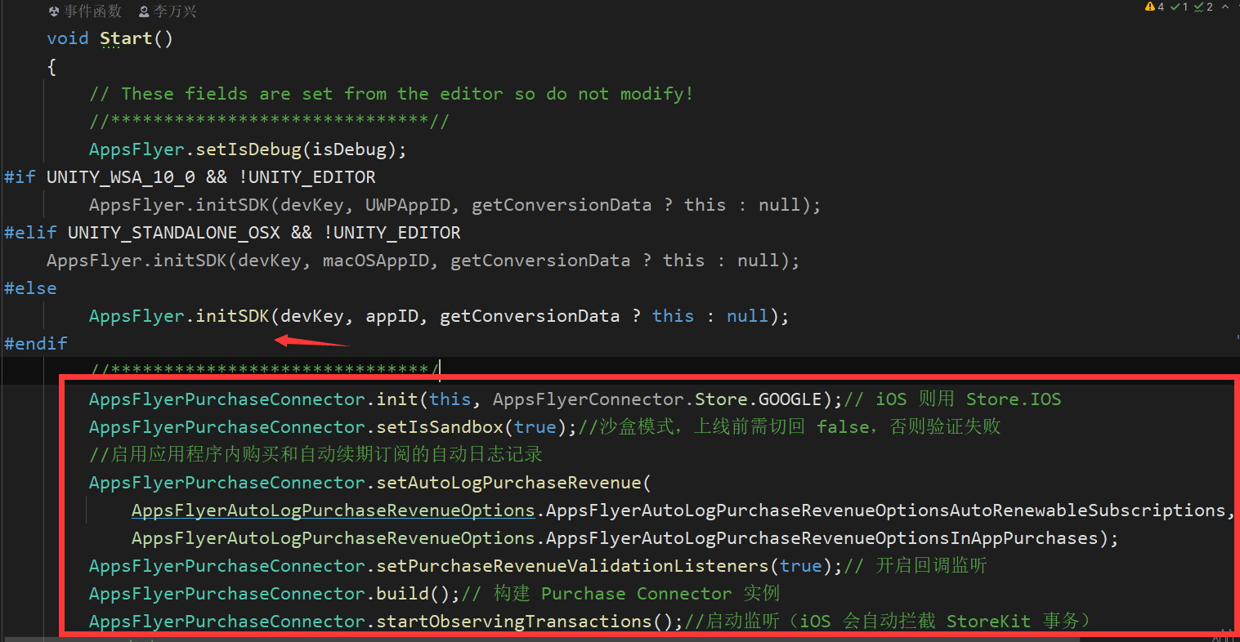Click the setPurchaseRevenueValidationListeners method call

coord(572,566)
